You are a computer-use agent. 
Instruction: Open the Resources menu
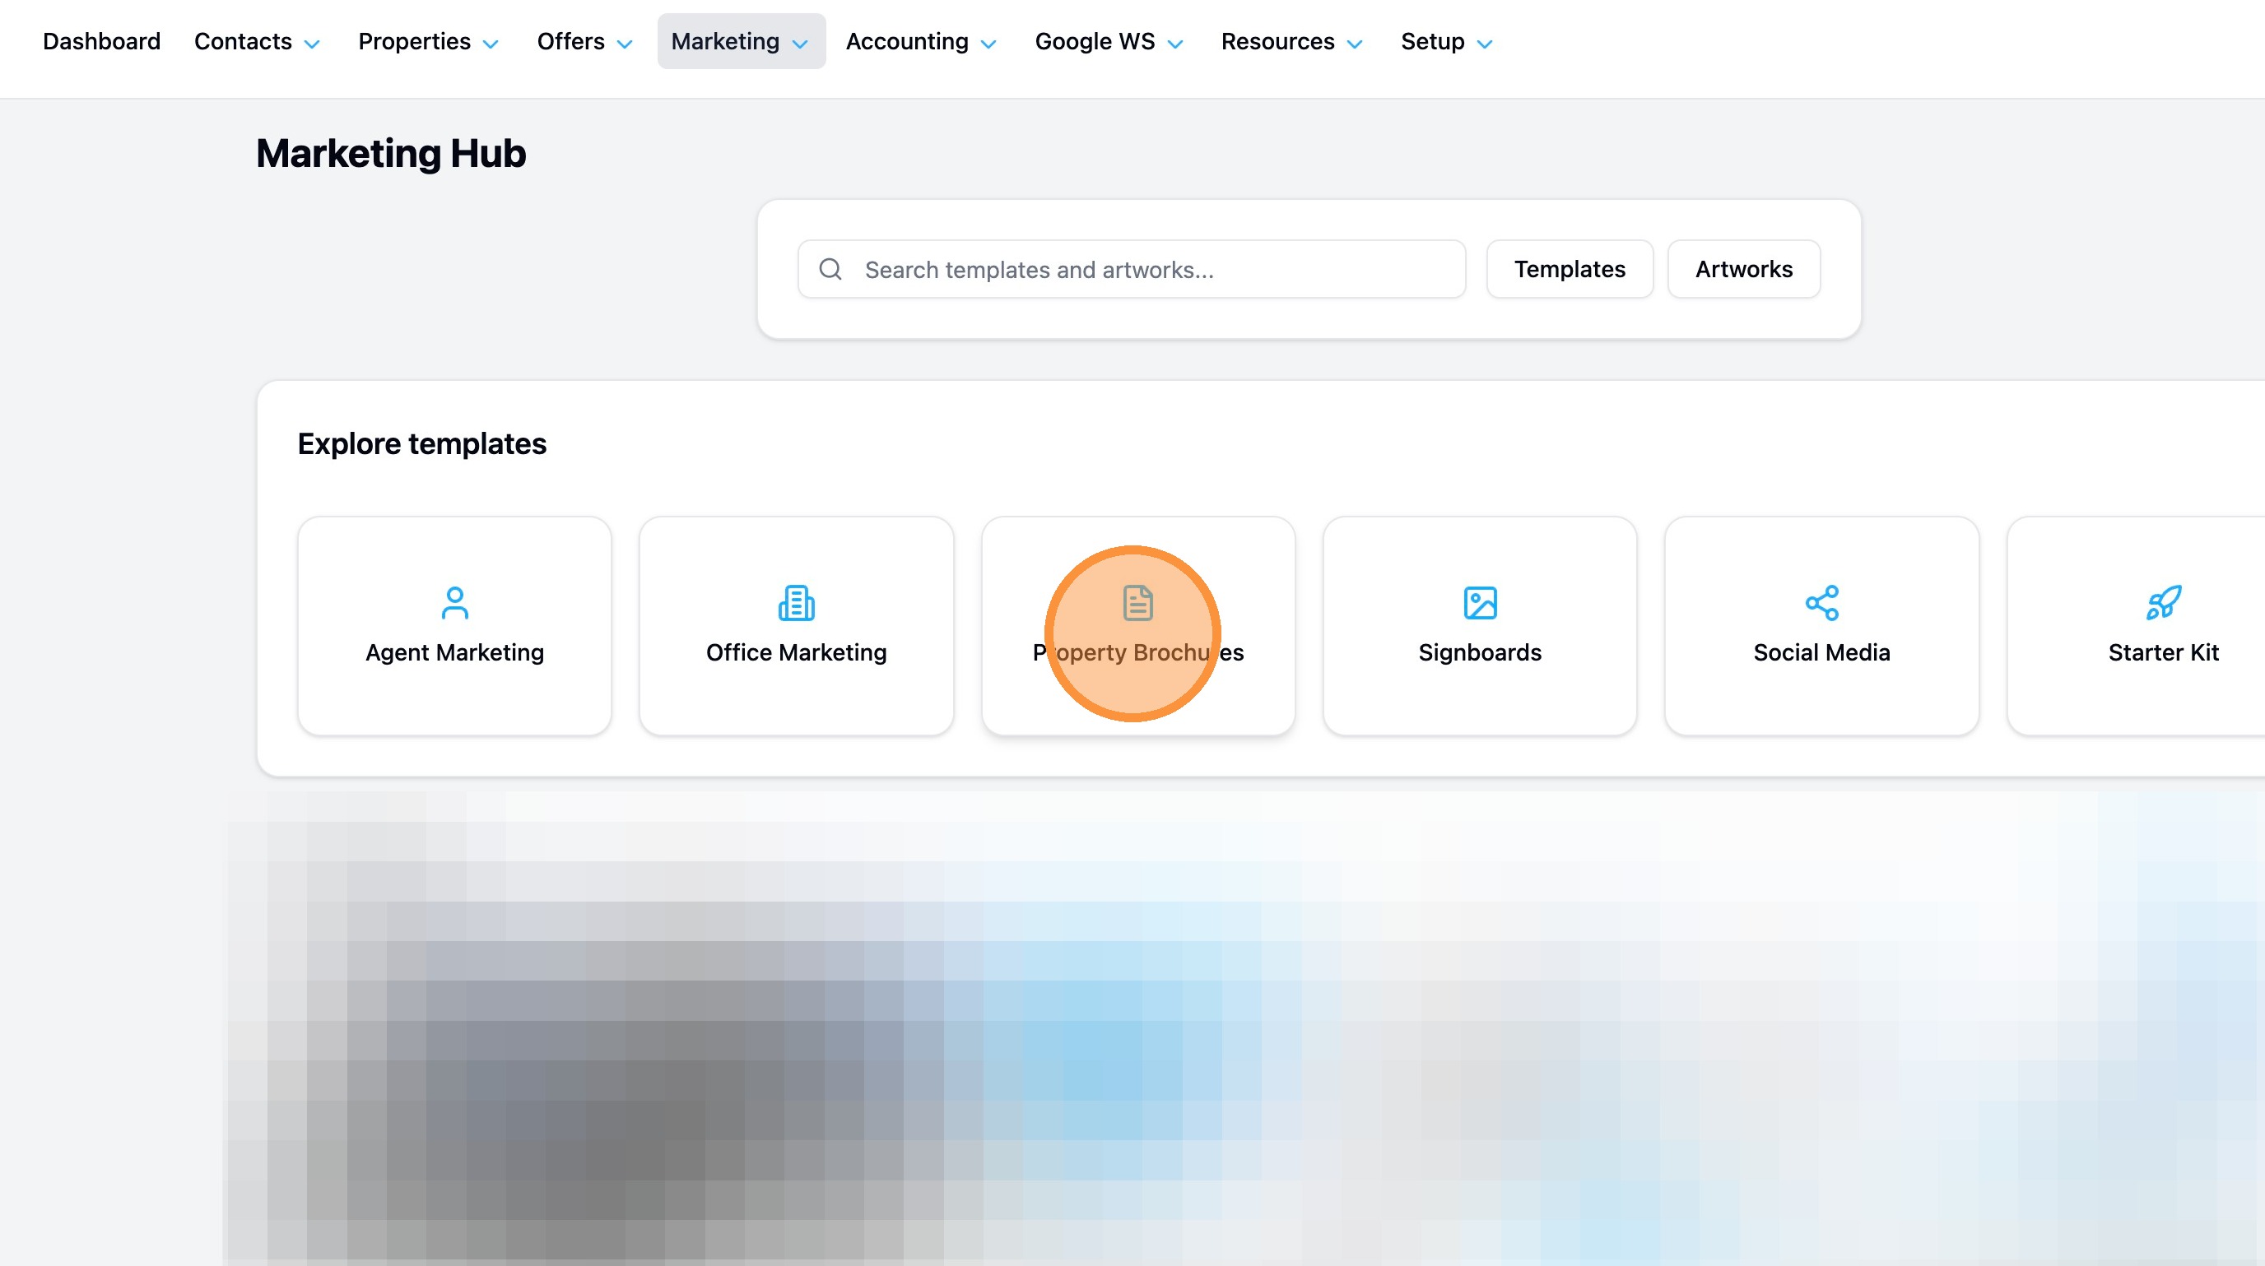coord(1292,41)
